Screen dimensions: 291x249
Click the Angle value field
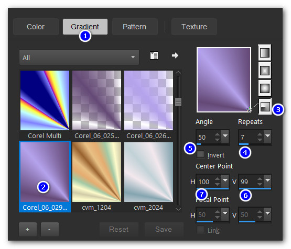tap(205, 137)
